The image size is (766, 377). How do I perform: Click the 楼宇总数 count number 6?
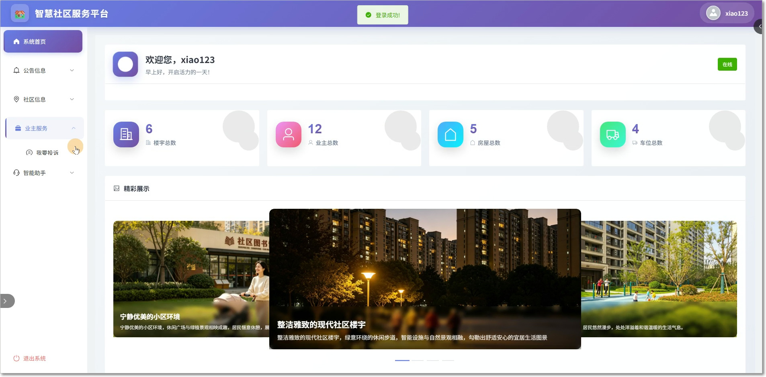click(149, 129)
